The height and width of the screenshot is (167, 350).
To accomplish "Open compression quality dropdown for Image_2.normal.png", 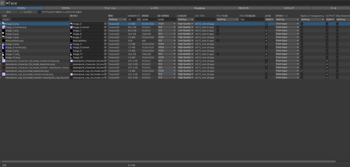I will point(185,27).
